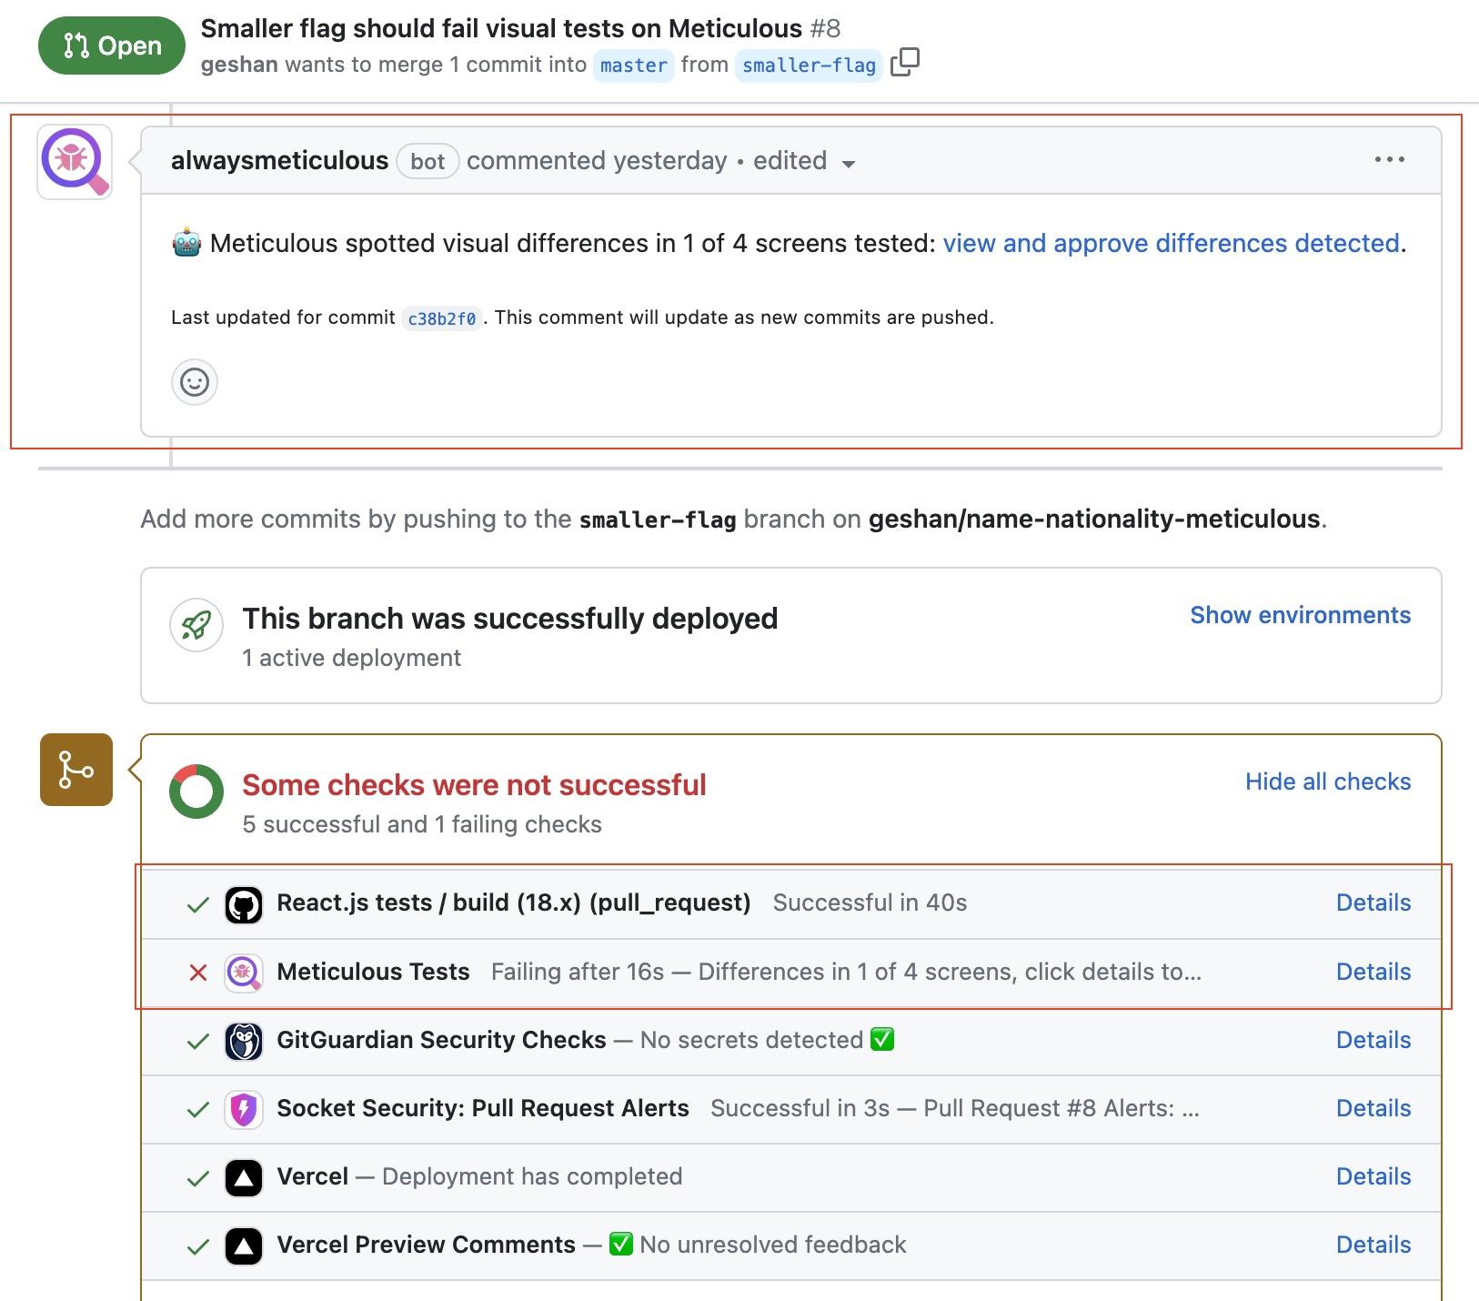Open the comment three-dots options menu
This screenshot has height=1301, width=1479.
pyautogui.click(x=1389, y=160)
